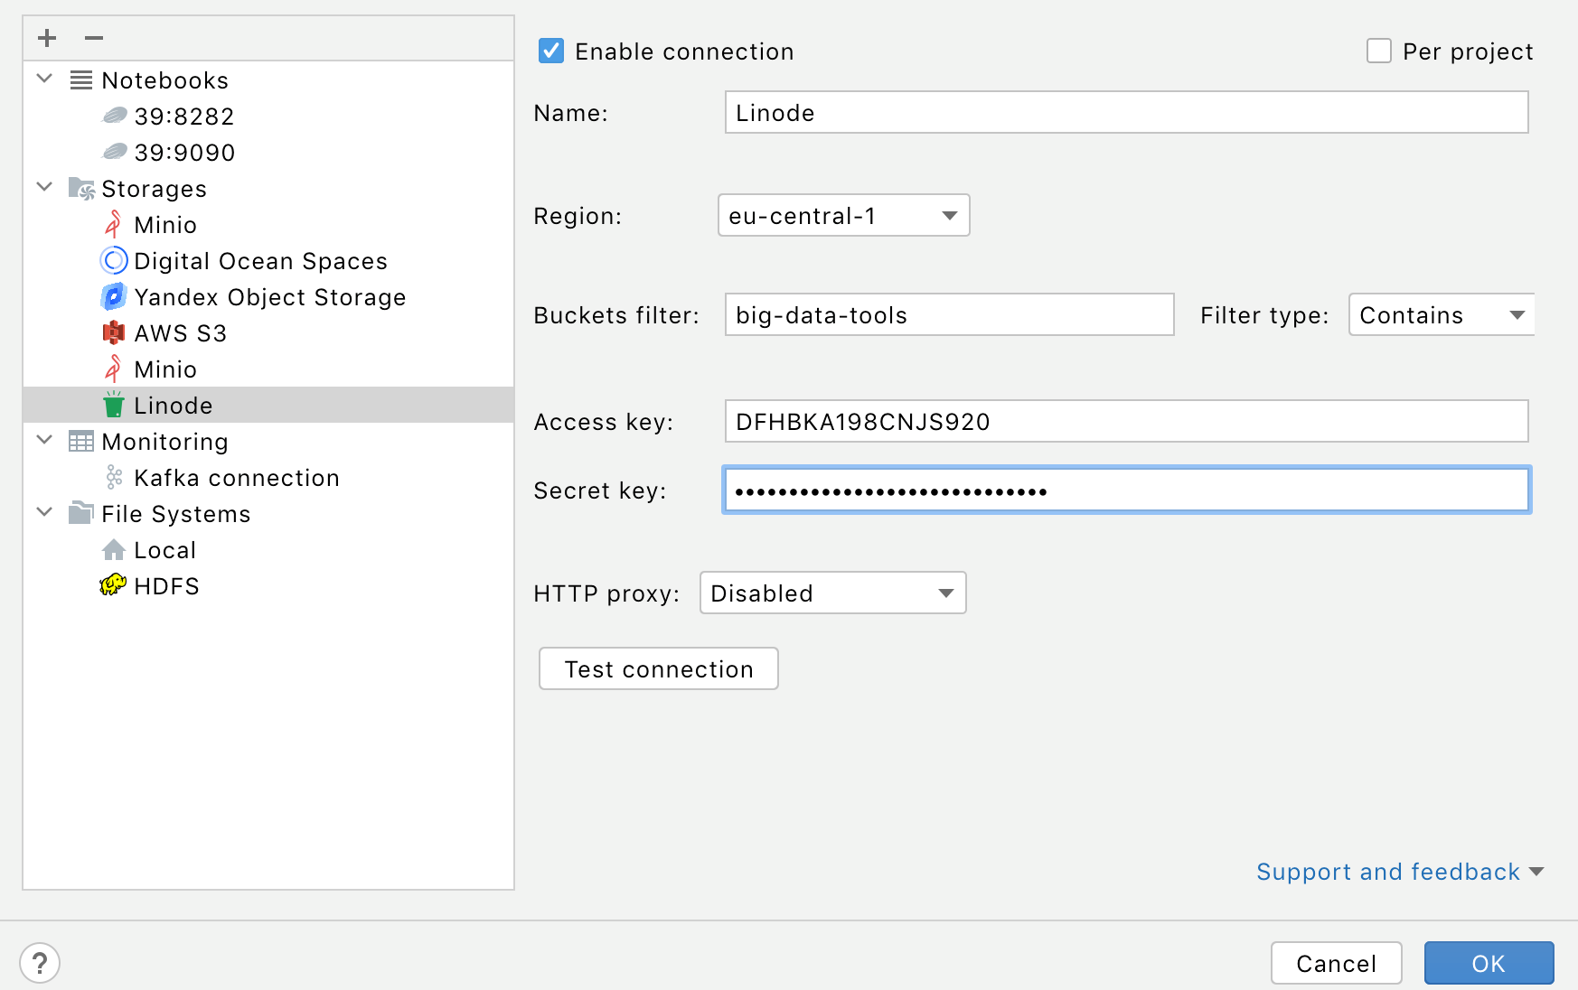Collapse the Storages tree node
Viewport: 1578px width, 990px height.
[x=44, y=188]
